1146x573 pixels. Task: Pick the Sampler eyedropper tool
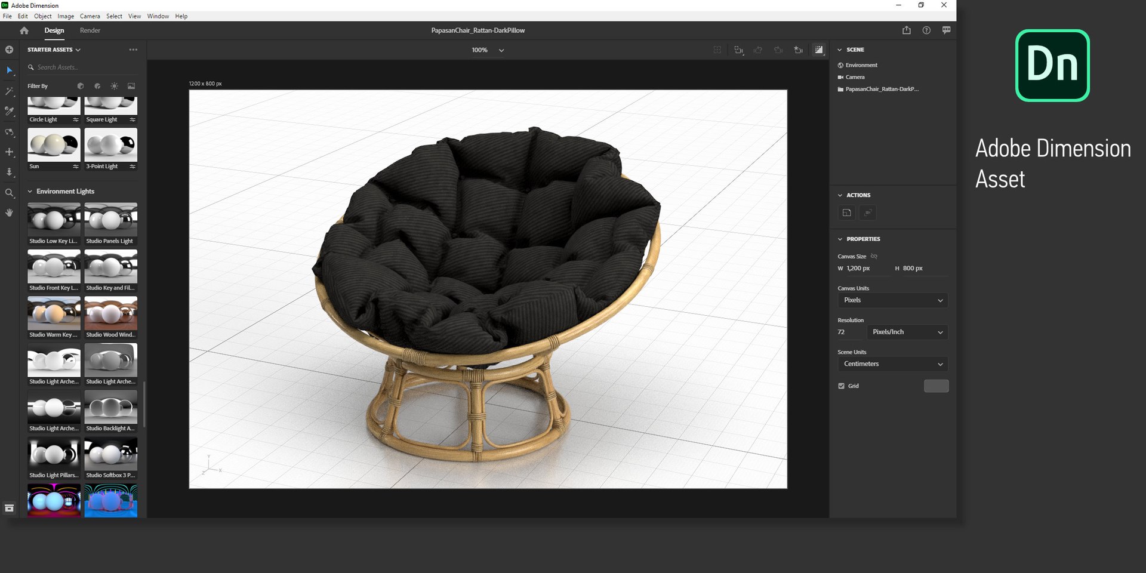click(x=9, y=111)
